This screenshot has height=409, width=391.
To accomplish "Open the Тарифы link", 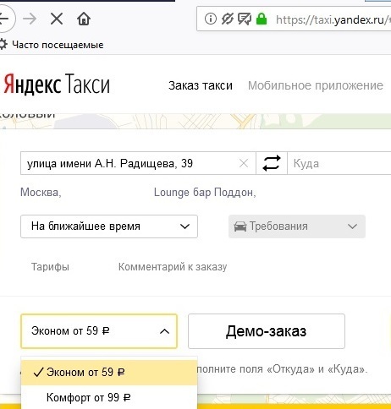I will coord(50,266).
